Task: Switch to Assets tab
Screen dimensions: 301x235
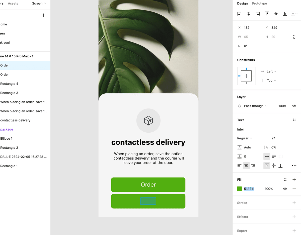Action: pyautogui.click(x=13, y=4)
